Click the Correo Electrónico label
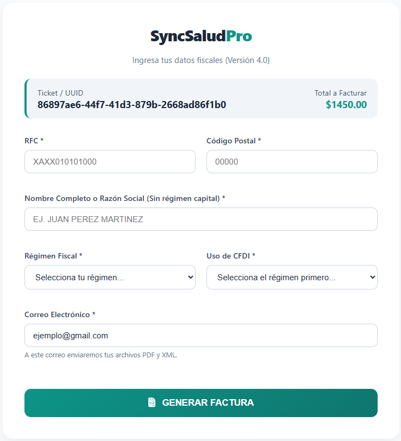The image size is (401, 441). pyautogui.click(x=60, y=314)
